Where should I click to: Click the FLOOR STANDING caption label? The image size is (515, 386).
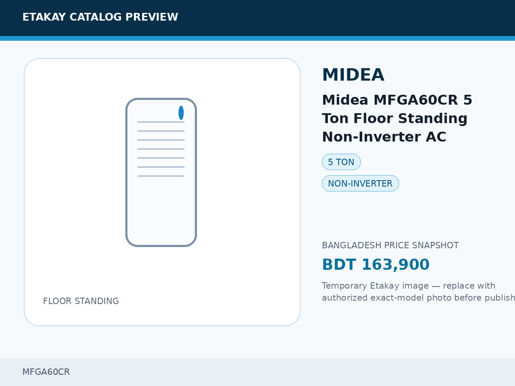[x=81, y=301]
